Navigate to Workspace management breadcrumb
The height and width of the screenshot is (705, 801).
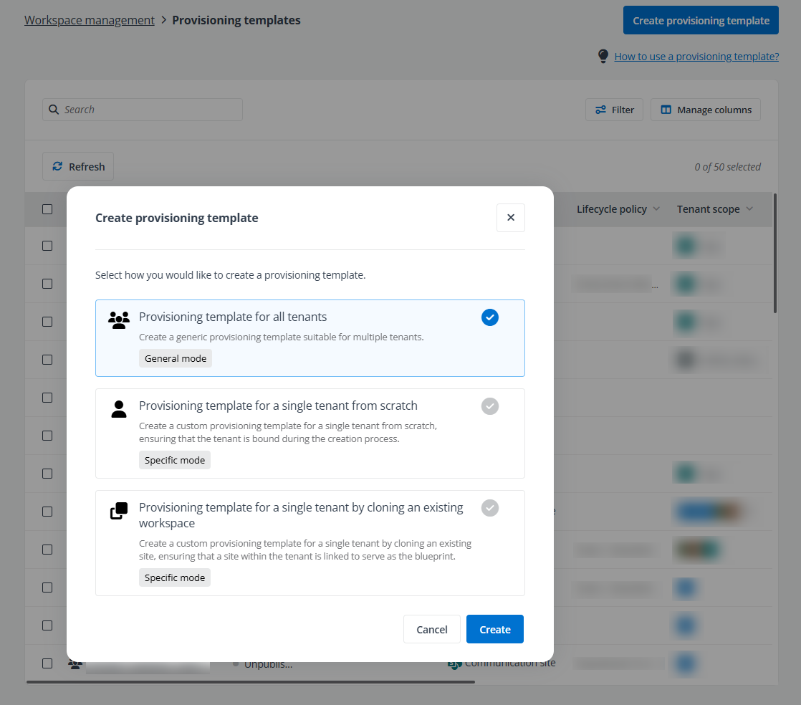click(89, 19)
